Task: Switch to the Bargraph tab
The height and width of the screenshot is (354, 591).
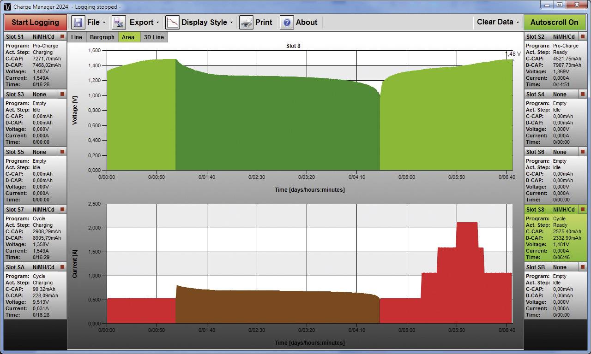Action: point(102,37)
